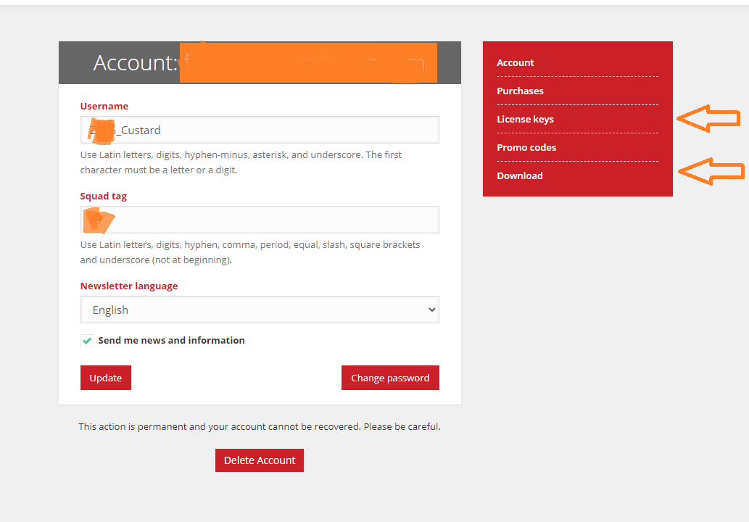749x522 pixels.
Task: Select Promo codes from the sidebar
Action: click(526, 148)
